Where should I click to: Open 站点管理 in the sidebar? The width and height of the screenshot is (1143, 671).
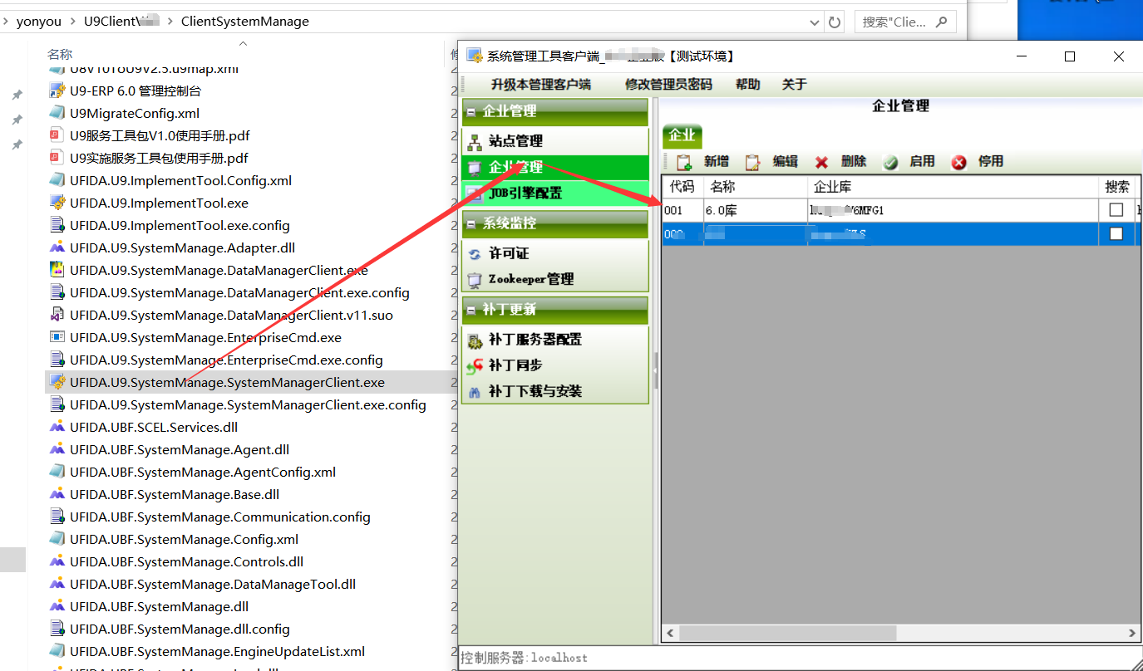pyautogui.click(x=554, y=141)
